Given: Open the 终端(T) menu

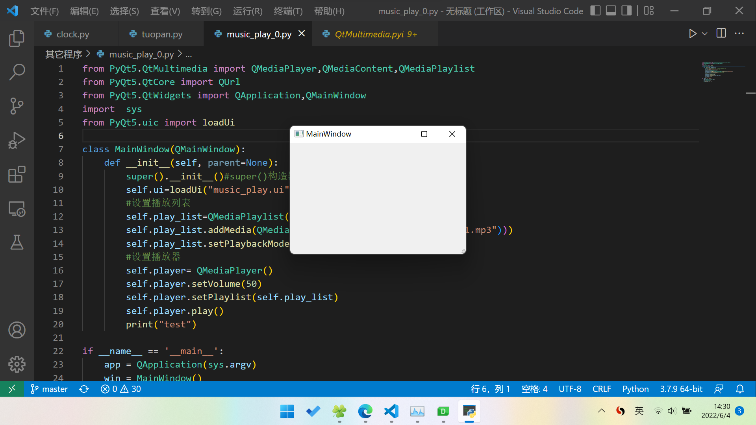Looking at the screenshot, I should coord(288,11).
